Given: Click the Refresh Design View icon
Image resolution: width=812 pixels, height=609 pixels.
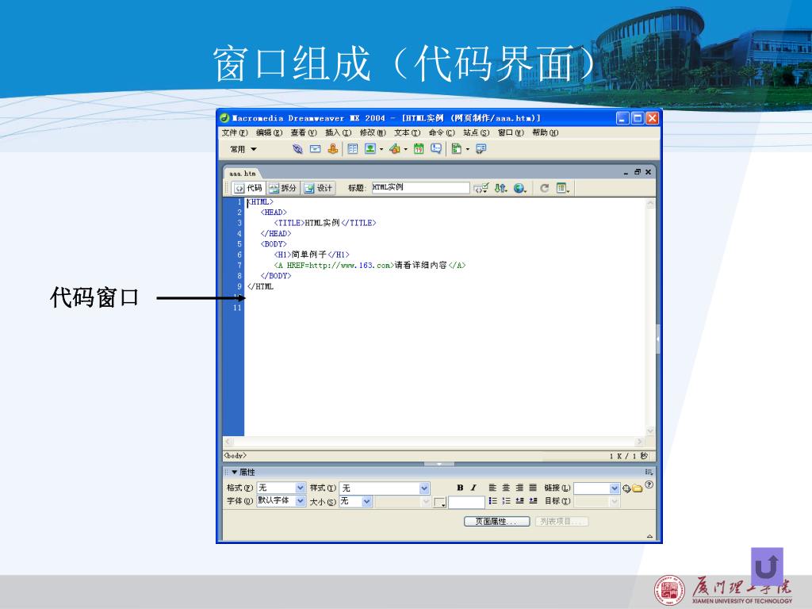Looking at the screenshot, I should (544, 188).
